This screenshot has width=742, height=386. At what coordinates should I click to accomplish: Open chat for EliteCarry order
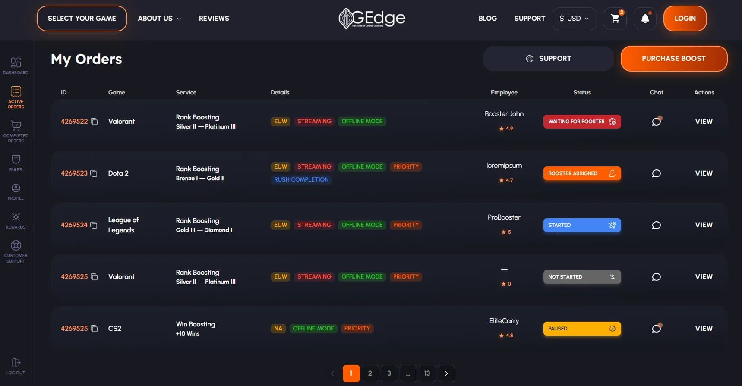tap(656, 328)
